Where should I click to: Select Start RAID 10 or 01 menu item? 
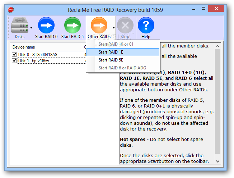tap(123, 44)
